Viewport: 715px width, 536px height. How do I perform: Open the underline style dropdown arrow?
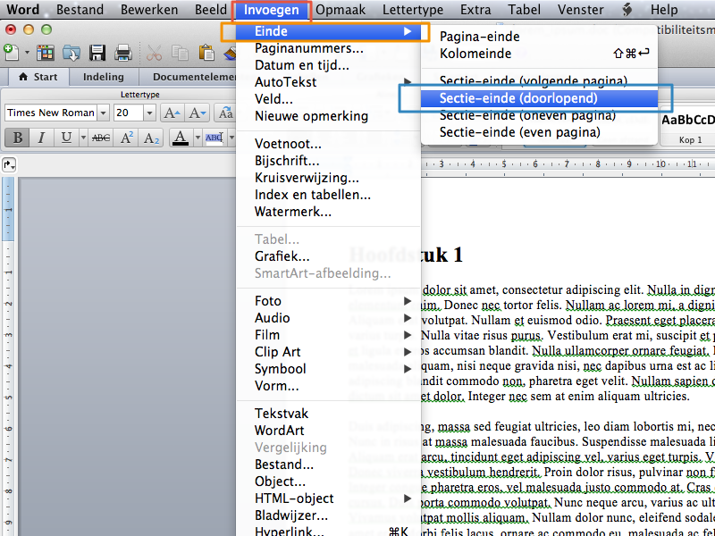[83, 138]
